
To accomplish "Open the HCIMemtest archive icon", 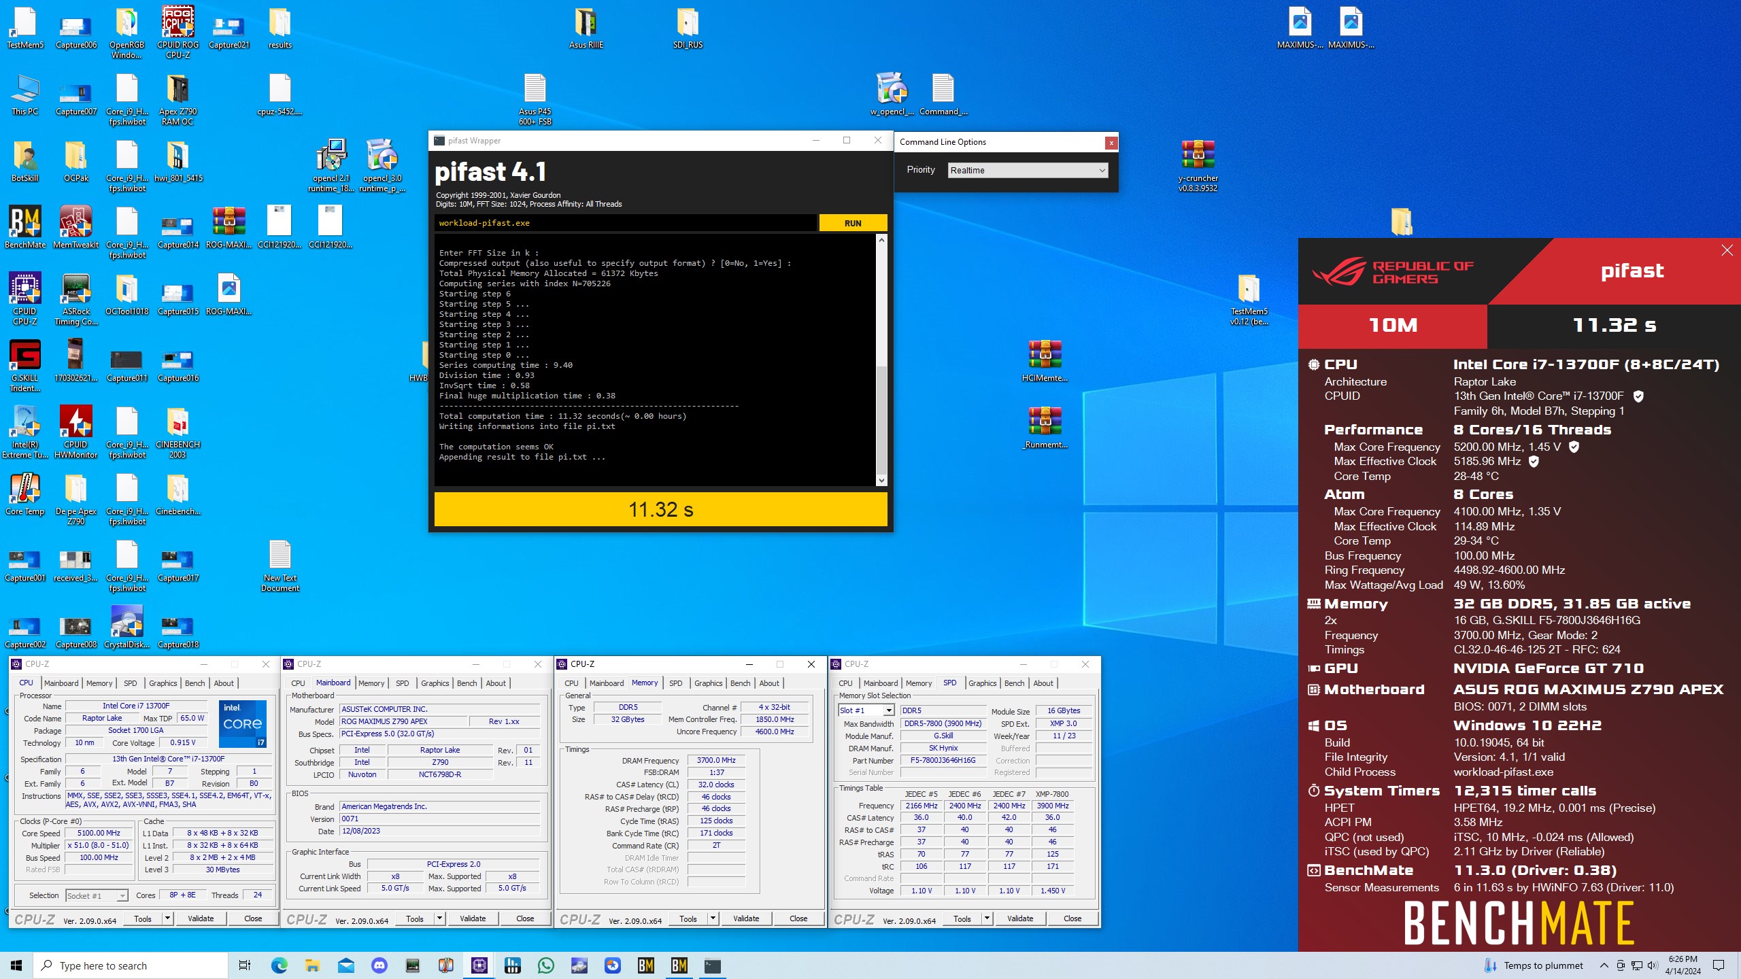I will coord(1045,361).
